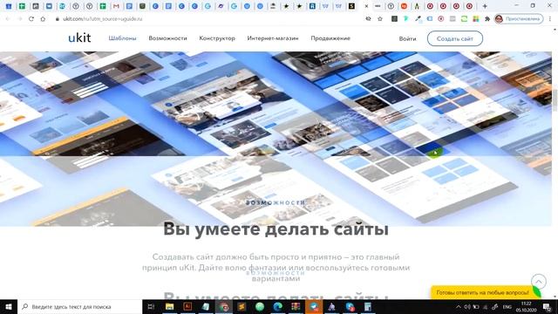View site info via the lock icon
The height and width of the screenshot is (314, 558).
tap(57, 19)
